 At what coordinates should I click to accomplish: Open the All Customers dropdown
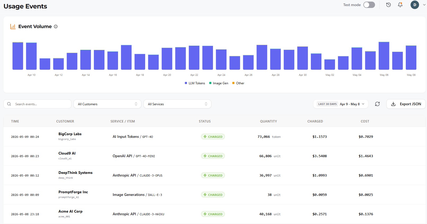[x=107, y=104]
